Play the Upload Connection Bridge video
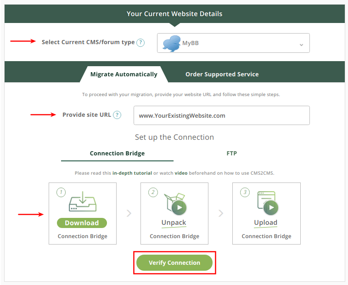The width and height of the screenshot is (348, 285). click(271, 207)
